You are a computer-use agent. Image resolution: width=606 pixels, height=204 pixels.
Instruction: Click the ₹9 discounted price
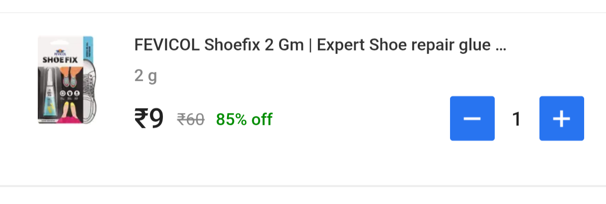(149, 119)
